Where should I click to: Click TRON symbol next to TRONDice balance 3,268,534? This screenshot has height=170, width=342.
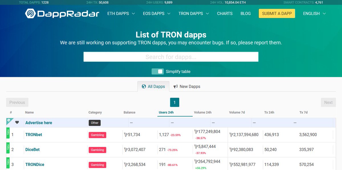[126, 164]
